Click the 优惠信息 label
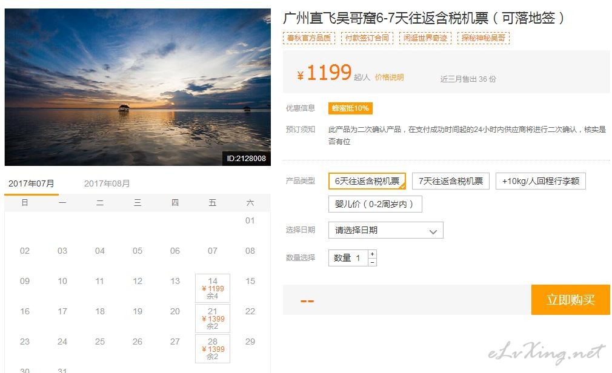The width and height of the screenshot is (612, 373). (300, 108)
